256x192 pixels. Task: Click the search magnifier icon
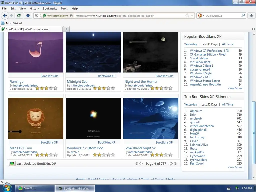coord(243,15)
